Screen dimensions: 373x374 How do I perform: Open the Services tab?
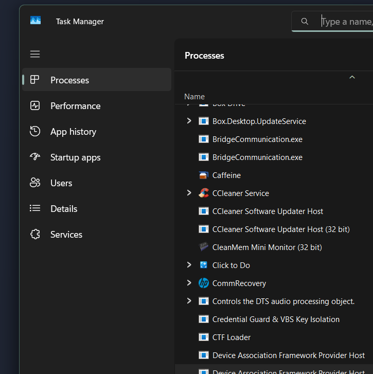pyautogui.click(x=97, y=235)
